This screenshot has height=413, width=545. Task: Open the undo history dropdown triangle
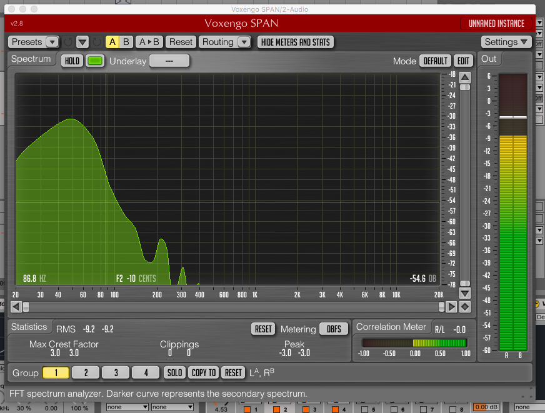point(82,42)
